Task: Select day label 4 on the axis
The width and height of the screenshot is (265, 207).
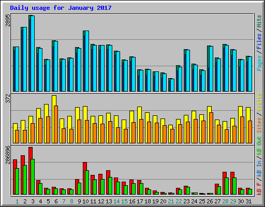Action: (40, 201)
